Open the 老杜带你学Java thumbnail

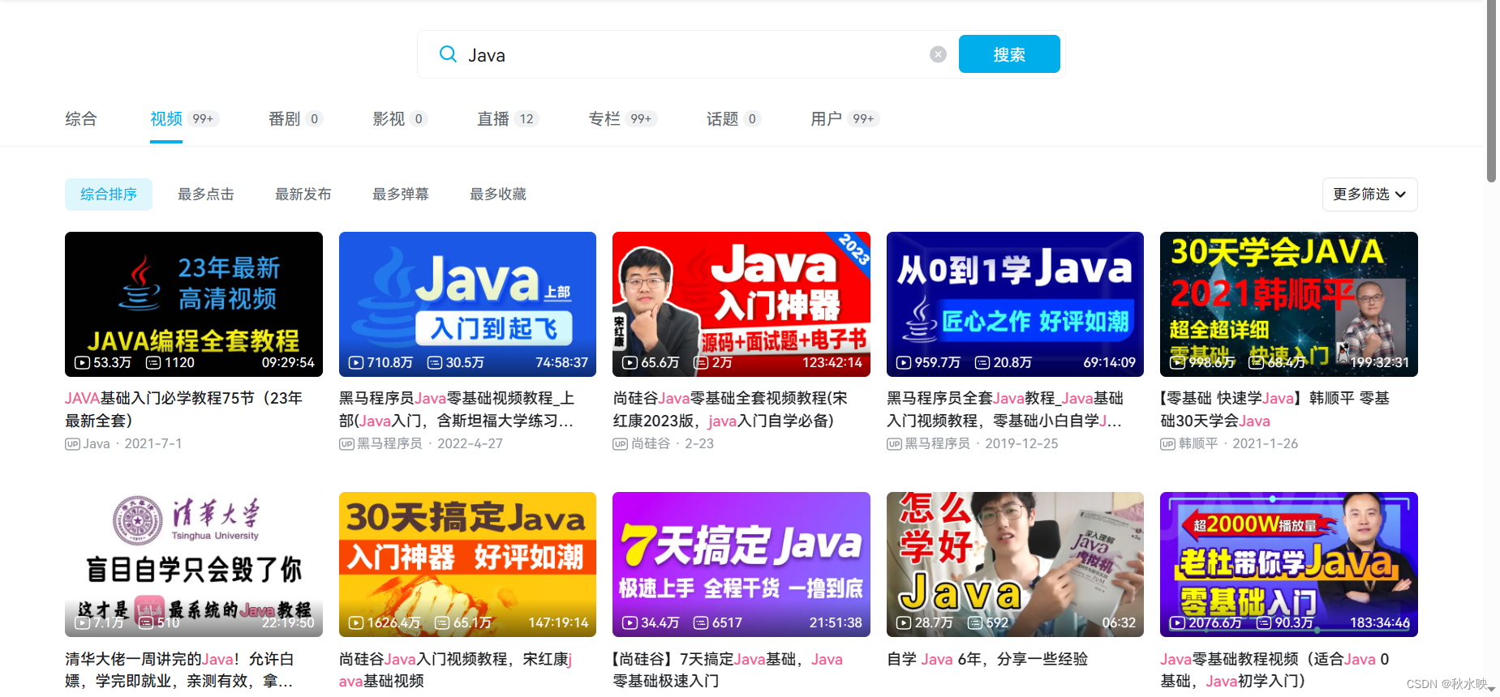pos(1289,564)
